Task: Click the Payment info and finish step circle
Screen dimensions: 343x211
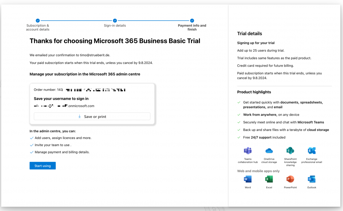Action: point(192,20)
